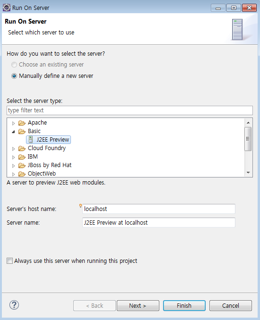
Task: Click the content assist lightbulb by host name
Action: pos(80,206)
